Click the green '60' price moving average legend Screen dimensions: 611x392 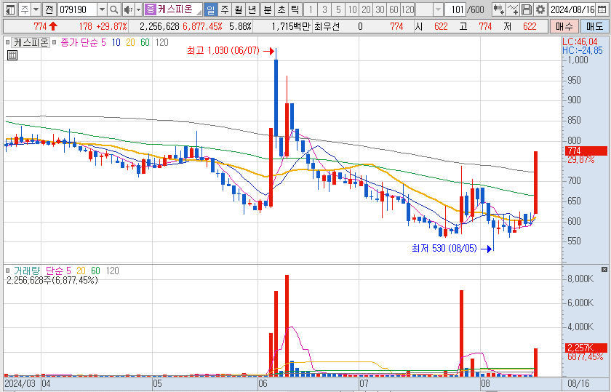click(x=145, y=42)
